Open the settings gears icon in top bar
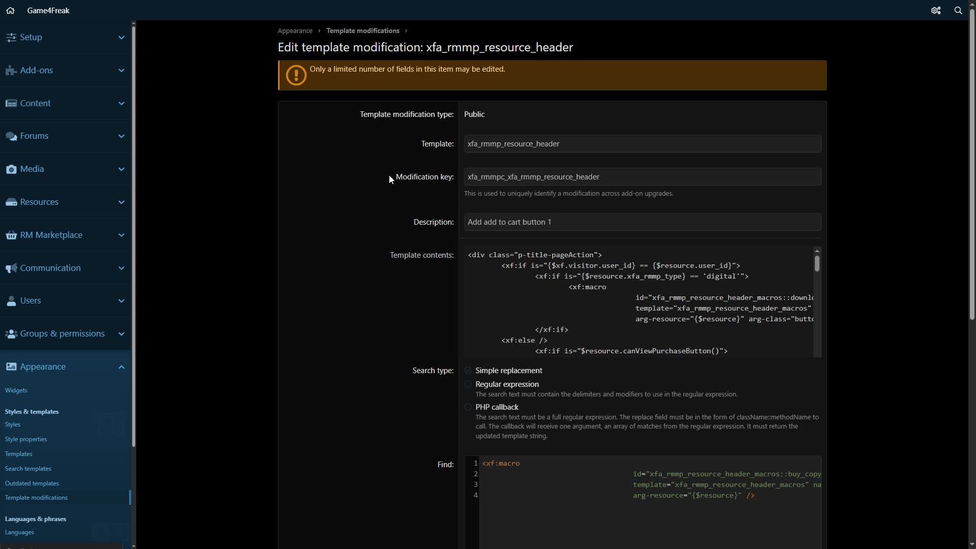 point(936,10)
